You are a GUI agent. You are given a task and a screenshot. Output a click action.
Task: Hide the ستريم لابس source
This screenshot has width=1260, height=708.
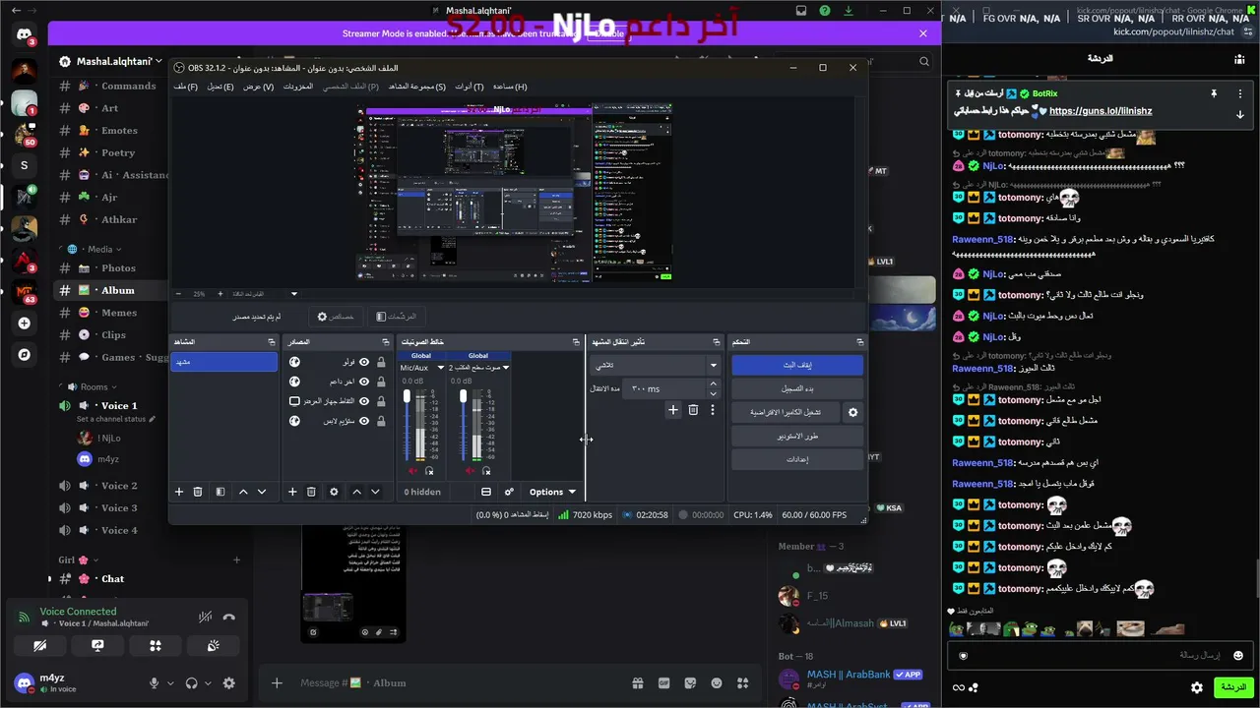tap(364, 421)
